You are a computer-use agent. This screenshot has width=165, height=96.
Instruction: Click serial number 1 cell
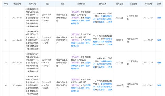tap(6, 17)
